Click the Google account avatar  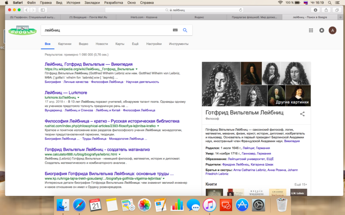coord(332,30)
